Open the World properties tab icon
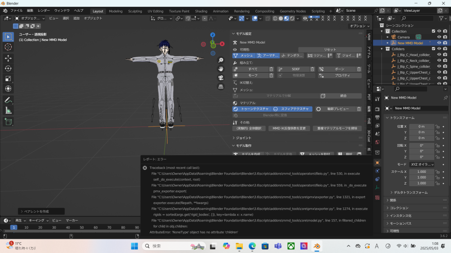The height and width of the screenshot is (253, 451). [377, 142]
